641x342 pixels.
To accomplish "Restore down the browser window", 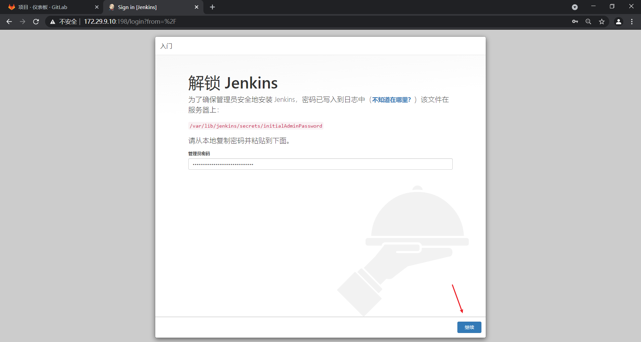I will click(612, 6).
